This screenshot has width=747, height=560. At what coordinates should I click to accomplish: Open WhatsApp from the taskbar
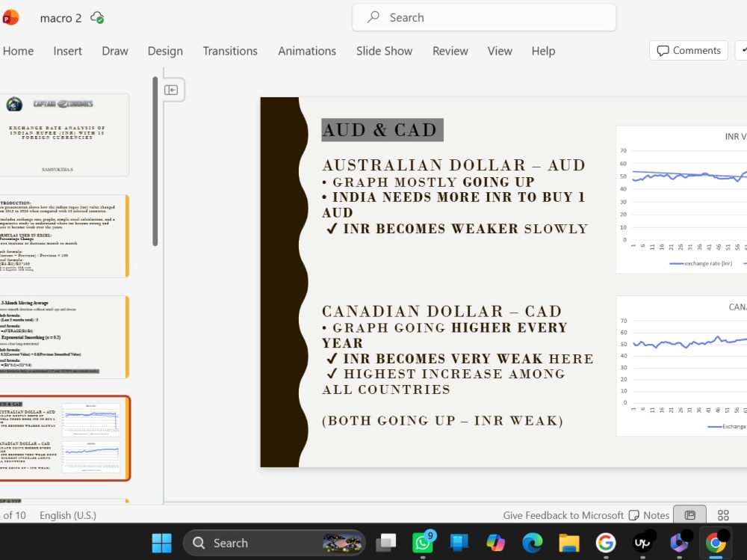pos(423,543)
